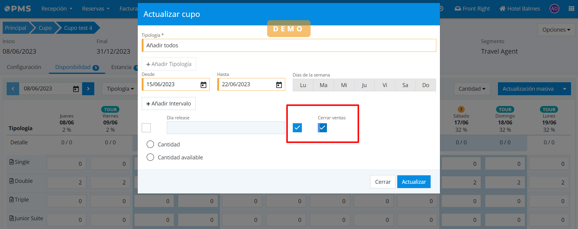Expand the Opciones dropdown

pos(556,30)
